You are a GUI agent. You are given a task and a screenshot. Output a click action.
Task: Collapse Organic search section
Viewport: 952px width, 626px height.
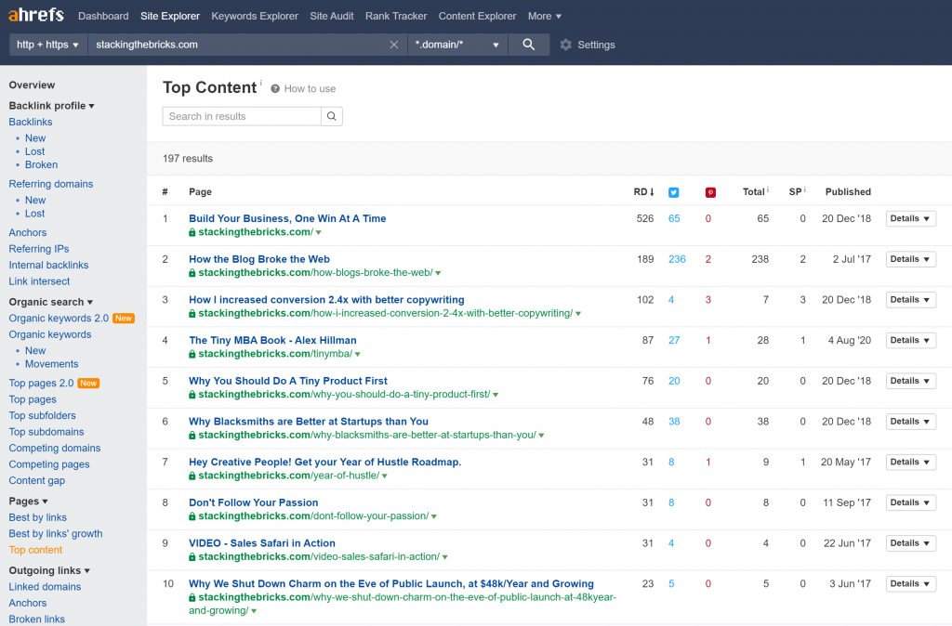(x=51, y=302)
